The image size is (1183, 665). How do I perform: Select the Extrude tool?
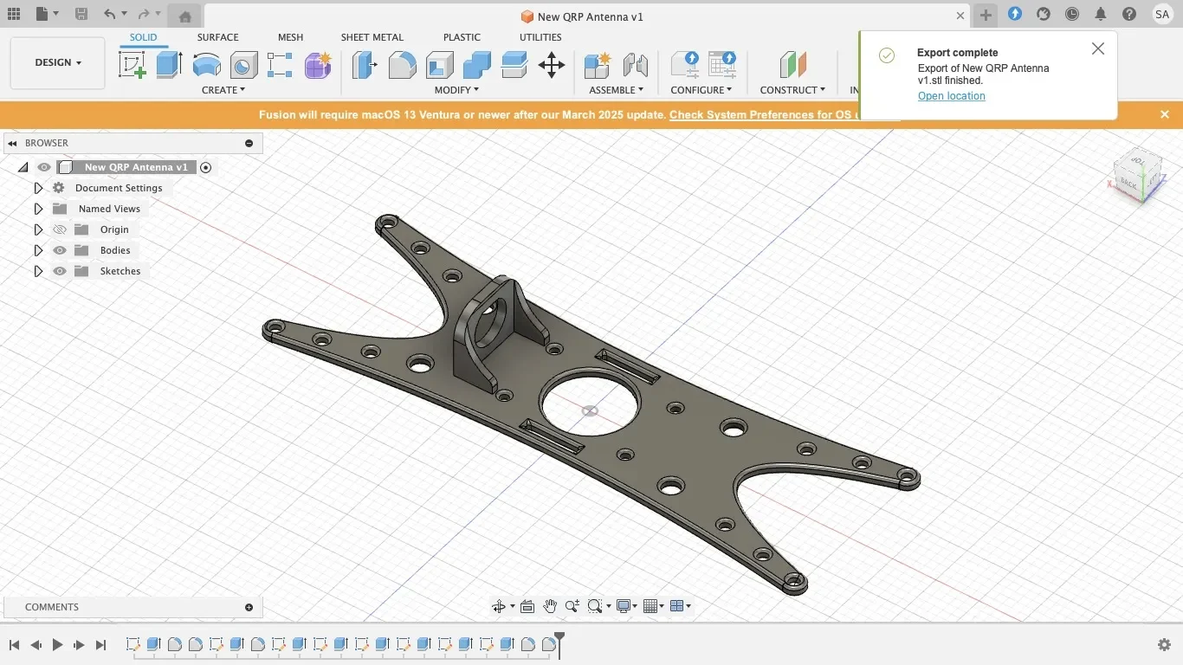[169, 65]
